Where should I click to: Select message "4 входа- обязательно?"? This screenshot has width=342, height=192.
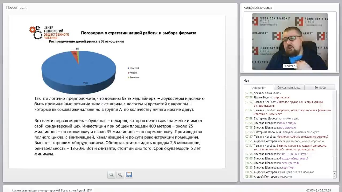(294, 158)
